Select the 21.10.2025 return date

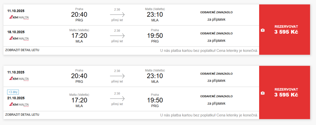[16, 98]
